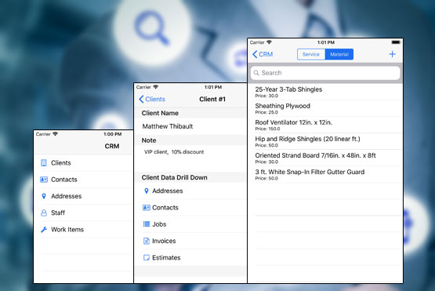Select Oriented Strand Board item
435x291 pixels.
pyautogui.click(x=325, y=158)
